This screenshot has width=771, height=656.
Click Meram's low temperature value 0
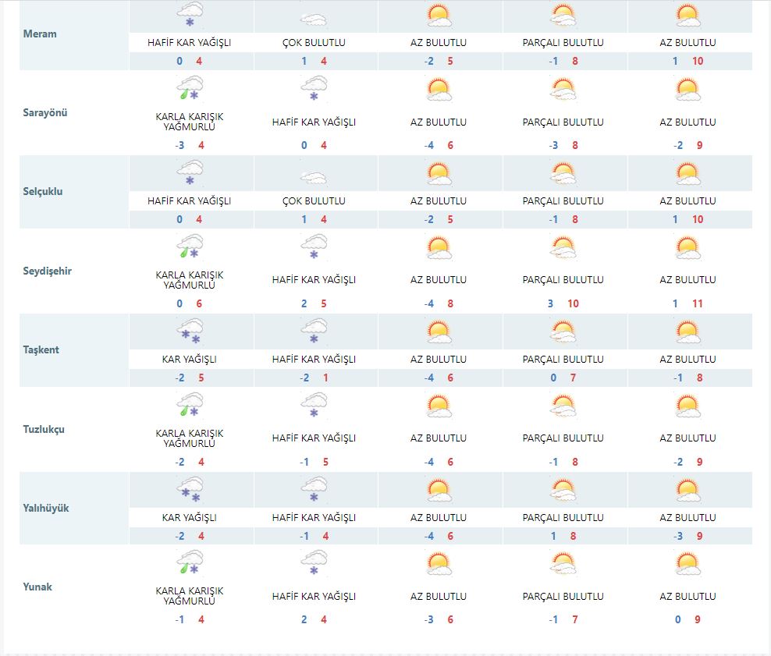[x=180, y=60]
